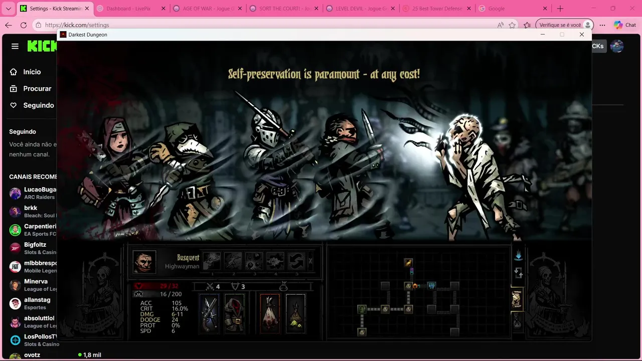
Task: Switch to the inventory bag tab
Action: pos(517,321)
